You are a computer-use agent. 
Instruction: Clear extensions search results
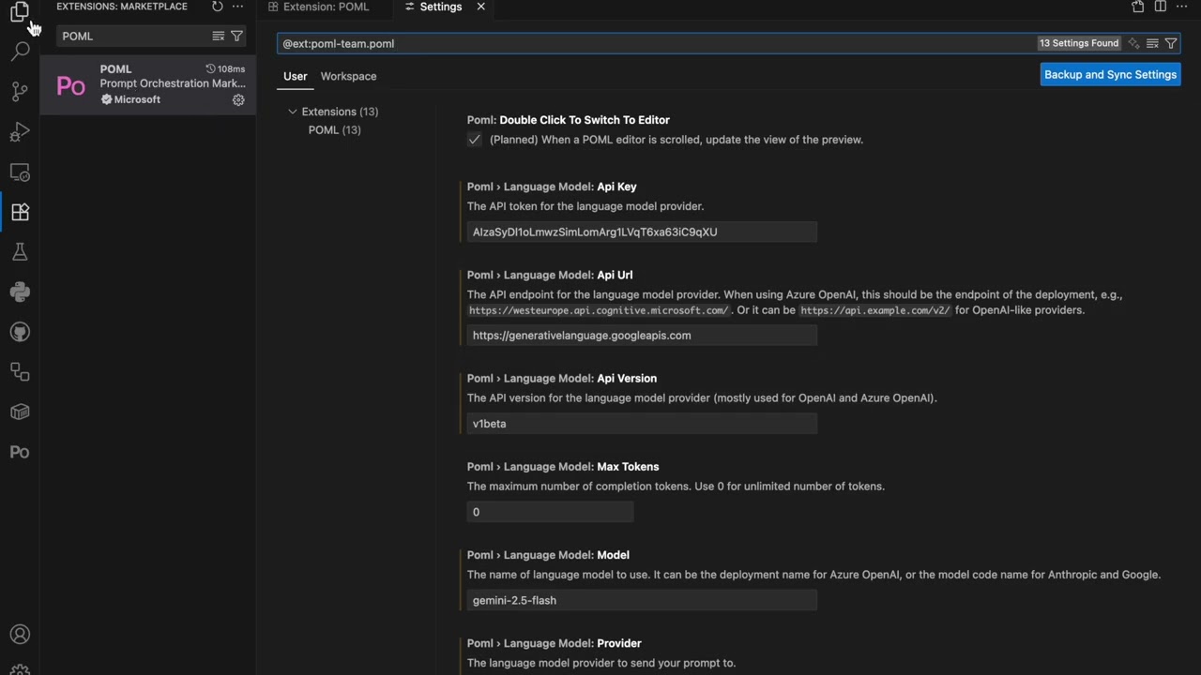218,36
